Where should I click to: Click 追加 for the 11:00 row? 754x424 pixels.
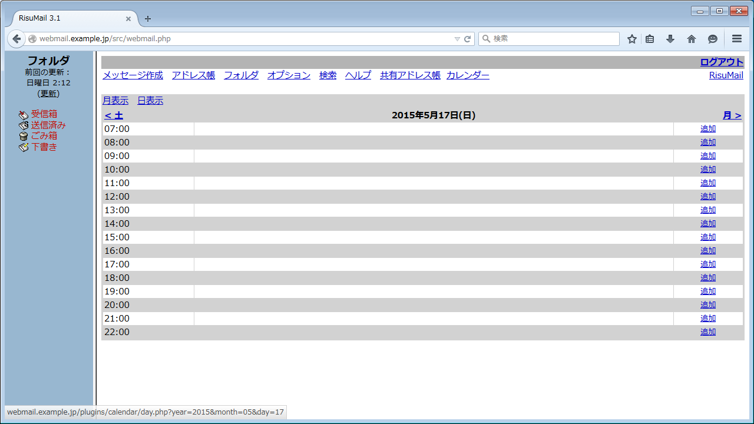[x=708, y=183]
